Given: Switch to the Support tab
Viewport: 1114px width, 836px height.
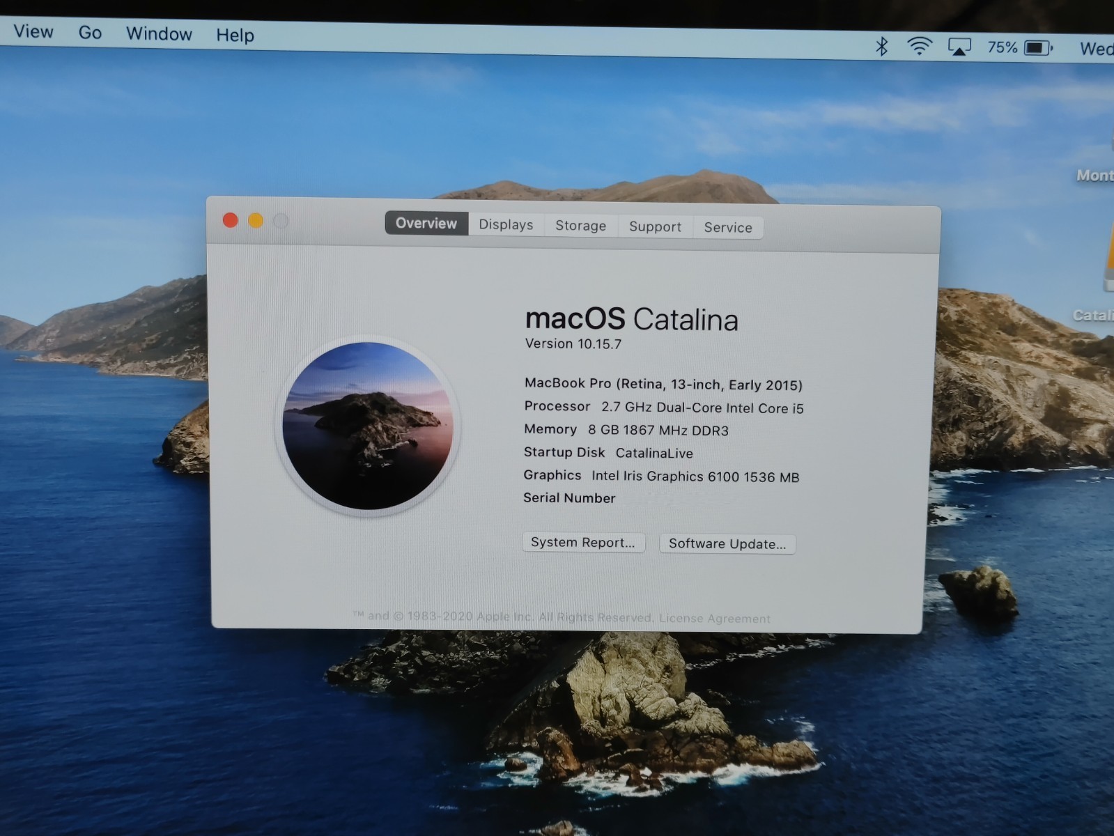Looking at the screenshot, I should click(x=655, y=226).
